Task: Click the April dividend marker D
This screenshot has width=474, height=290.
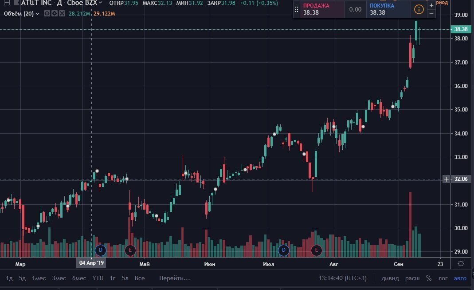Action: pos(100,250)
